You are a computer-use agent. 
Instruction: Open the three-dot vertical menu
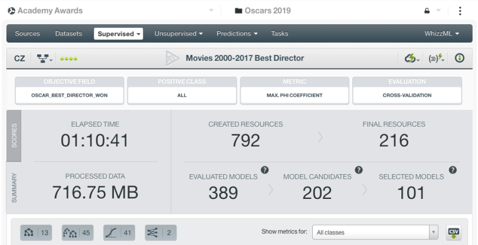click(x=460, y=11)
